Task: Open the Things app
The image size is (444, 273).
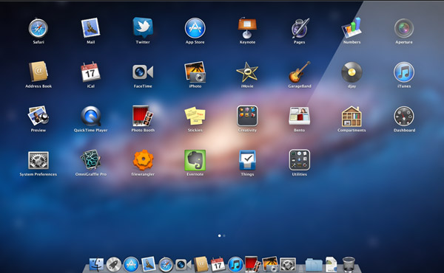Action: click(247, 160)
